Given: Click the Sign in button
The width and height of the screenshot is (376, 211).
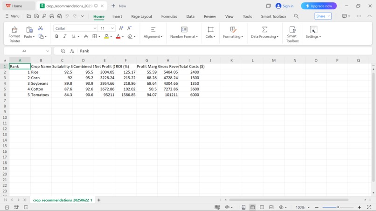Looking at the screenshot, I should tap(285, 6).
